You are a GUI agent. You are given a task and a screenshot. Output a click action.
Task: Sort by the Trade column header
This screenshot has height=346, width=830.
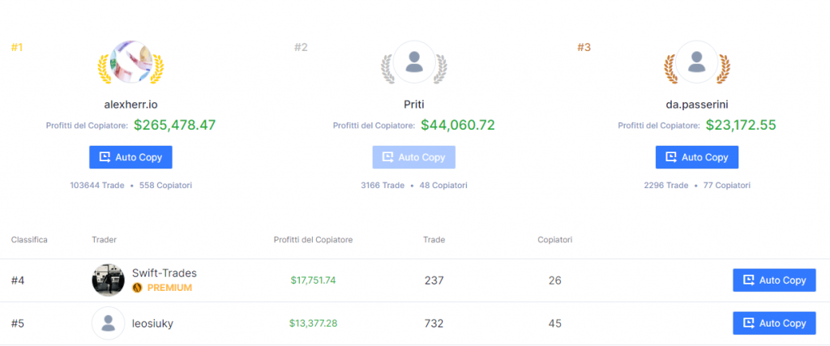pyautogui.click(x=434, y=240)
